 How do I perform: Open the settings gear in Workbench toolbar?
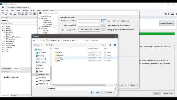tap(165, 14)
